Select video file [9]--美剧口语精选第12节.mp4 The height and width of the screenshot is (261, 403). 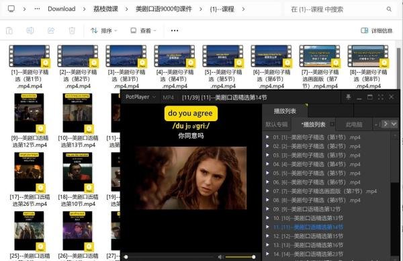pyautogui.click(x=30, y=120)
